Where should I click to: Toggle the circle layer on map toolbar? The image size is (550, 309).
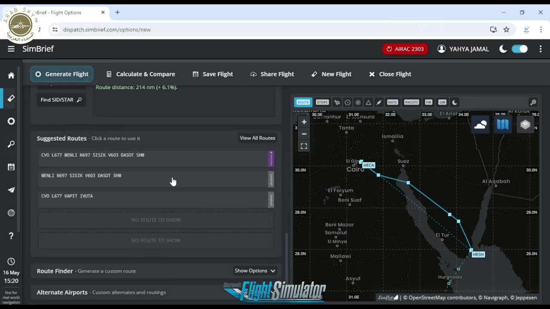coord(358,102)
